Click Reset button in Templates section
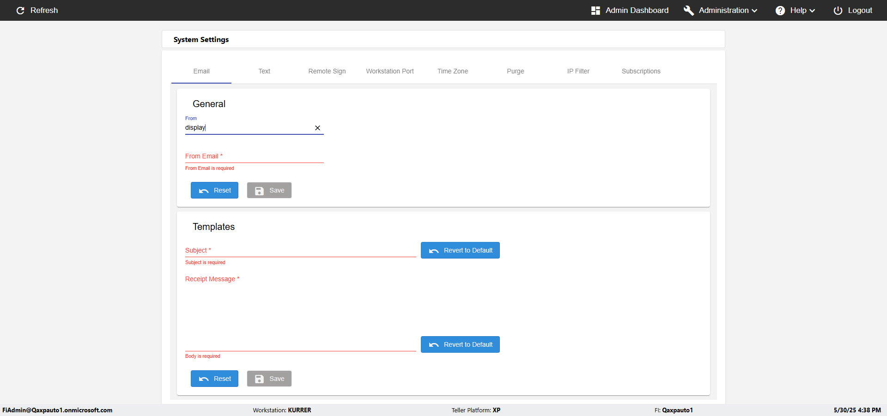887x416 pixels. (214, 379)
